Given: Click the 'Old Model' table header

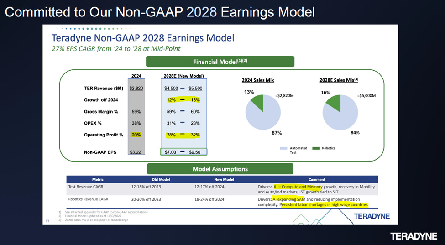Looking at the screenshot, I should click(x=161, y=179).
